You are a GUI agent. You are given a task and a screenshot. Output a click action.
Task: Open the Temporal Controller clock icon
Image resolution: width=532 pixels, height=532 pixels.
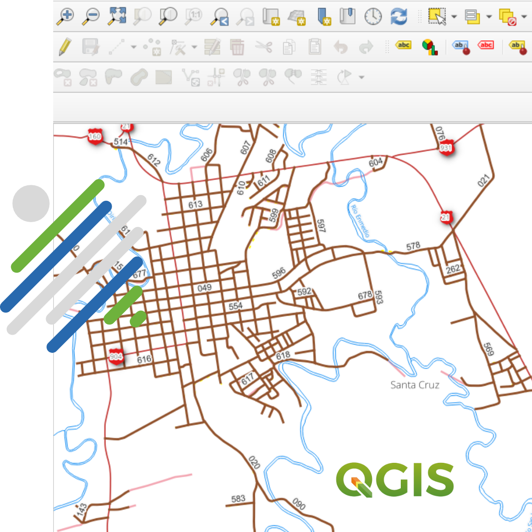click(373, 16)
